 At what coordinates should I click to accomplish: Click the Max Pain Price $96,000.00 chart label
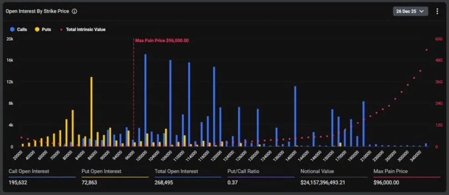[x=162, y=40]
